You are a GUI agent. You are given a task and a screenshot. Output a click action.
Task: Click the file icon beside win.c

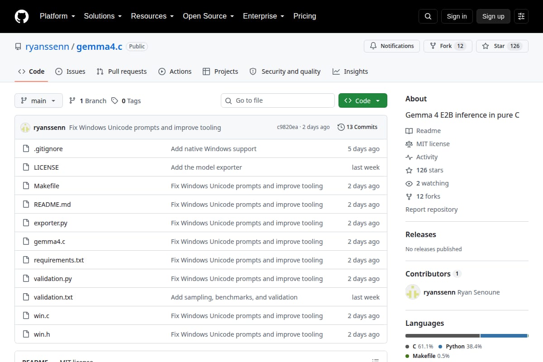pos(26,316)
